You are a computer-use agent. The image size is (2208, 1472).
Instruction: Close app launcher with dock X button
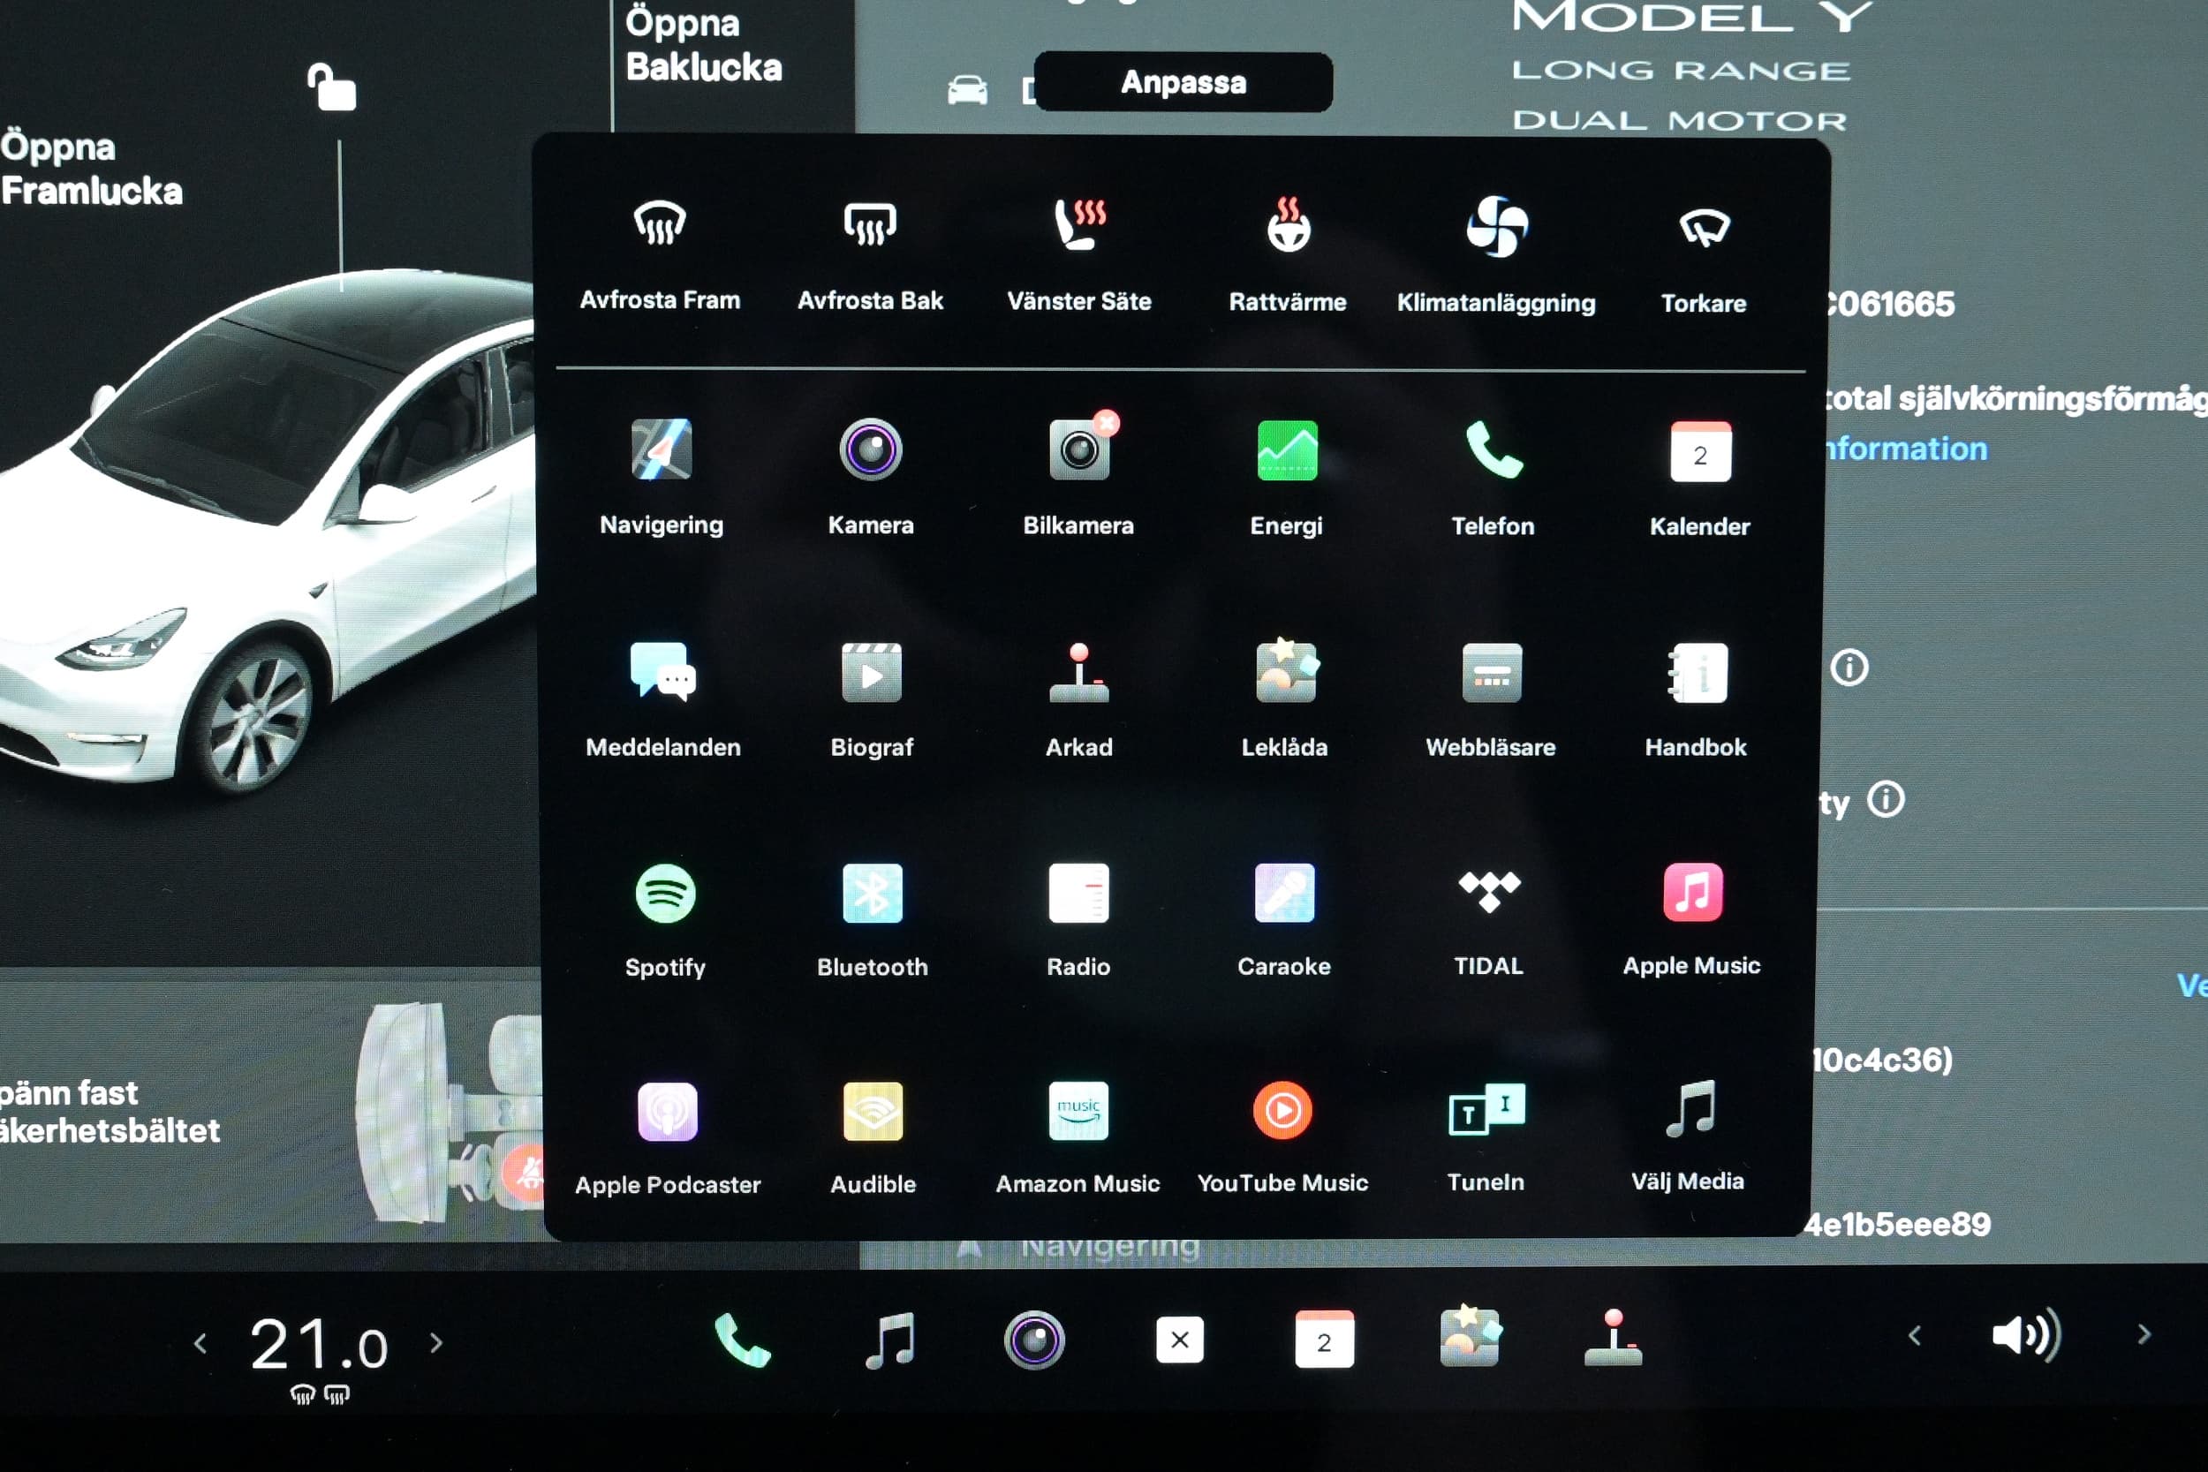click(1179, 1340)
